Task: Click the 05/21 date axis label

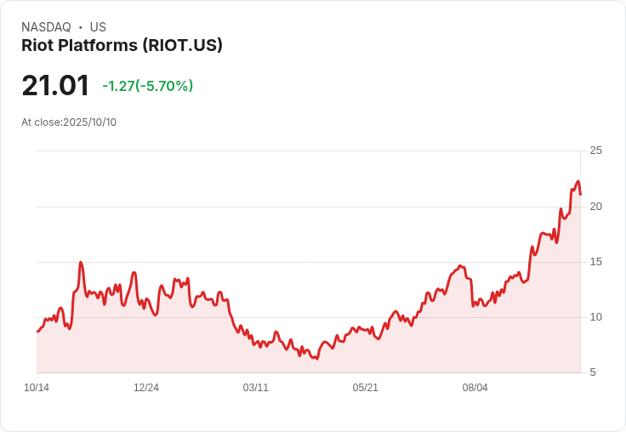Action: pyautogui.click(x=365, y=388)
